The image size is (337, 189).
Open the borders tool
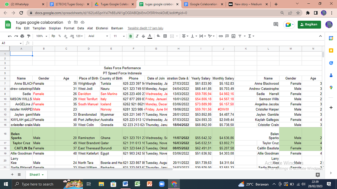pyautogui.click(x=165, y=36)
